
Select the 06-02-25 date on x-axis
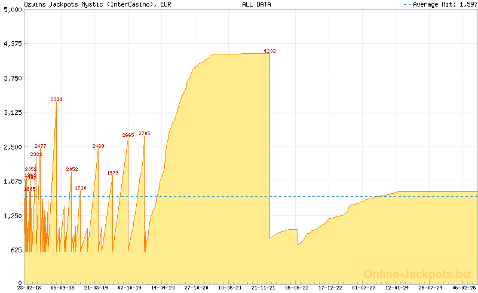tap(464, 288)
